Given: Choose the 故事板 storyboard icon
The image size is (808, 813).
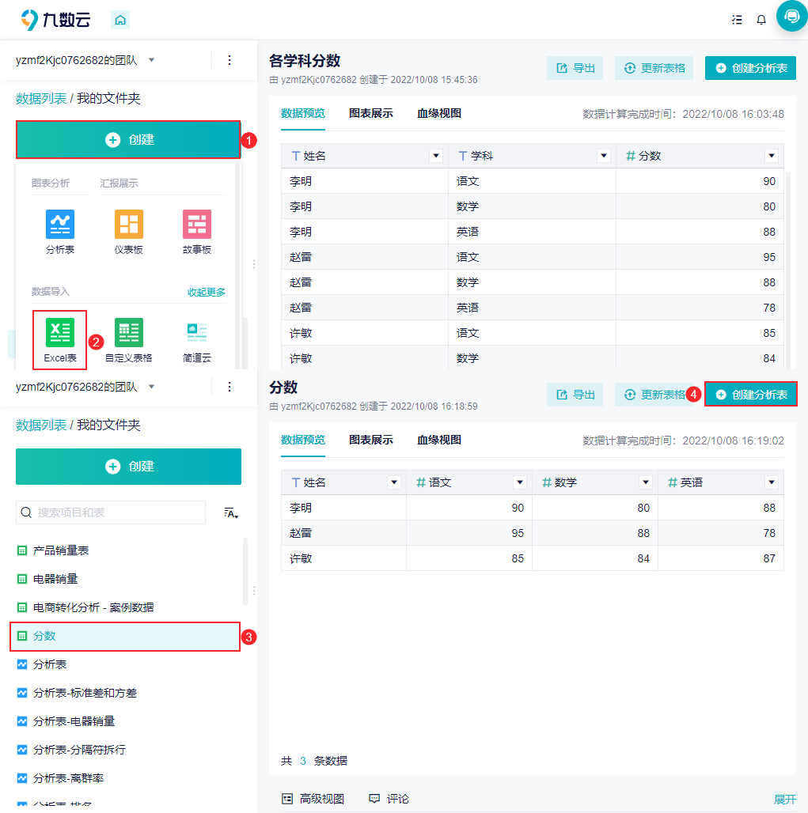Looking at the screenshot, I should coord(197,225).
